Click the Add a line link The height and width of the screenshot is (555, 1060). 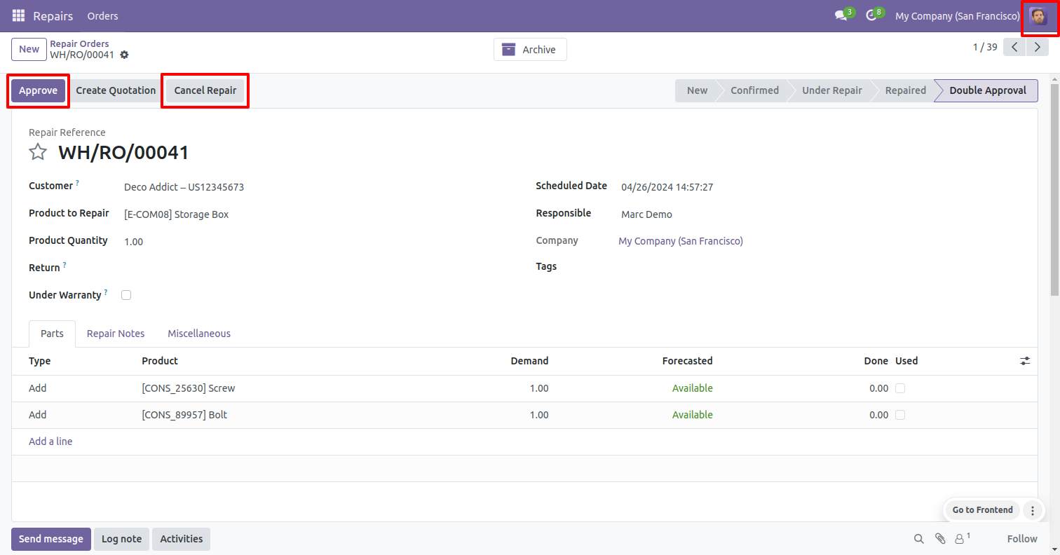pyautogui.click(x=50, y=441)
